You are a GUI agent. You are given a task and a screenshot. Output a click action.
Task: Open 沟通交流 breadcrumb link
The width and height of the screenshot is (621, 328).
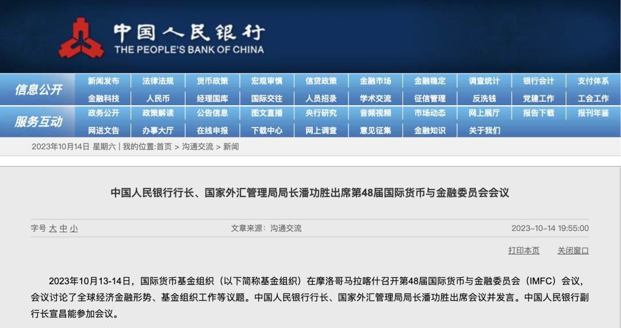pyautogui.click(x=198, y=147)
